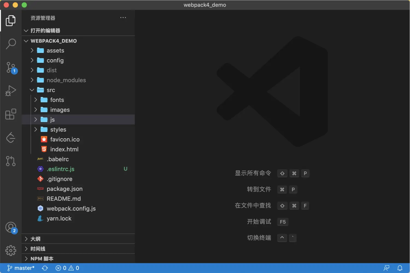The width and height of the screenshot is (410, 273).
Task: Open the pull requests icon in the activity bar
Action: (x=11, y=161)
